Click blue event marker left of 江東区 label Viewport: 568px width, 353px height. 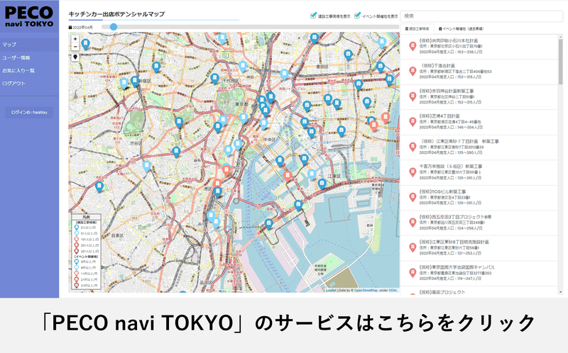(x=322, y=184)
